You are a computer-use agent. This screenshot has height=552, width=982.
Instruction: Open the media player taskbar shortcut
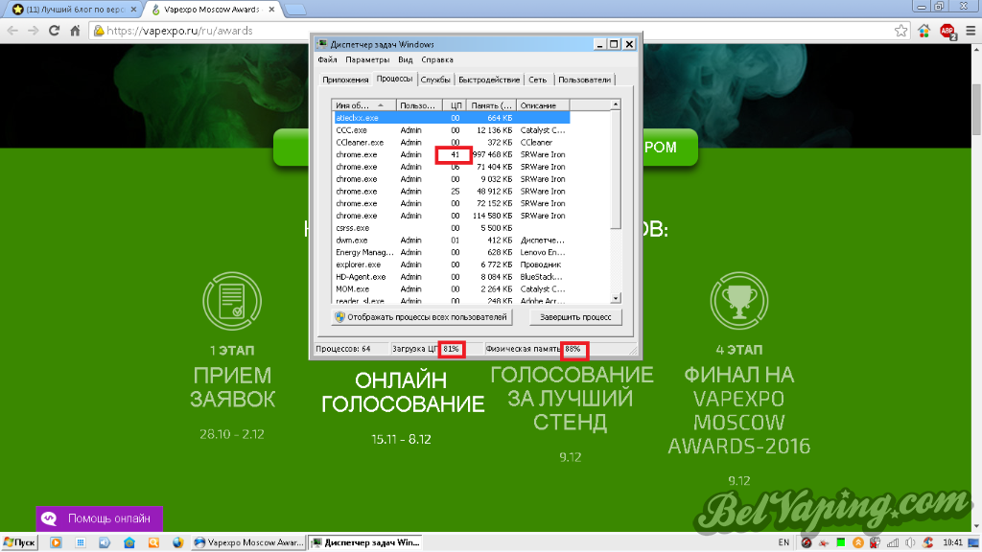tap(56, 542)
